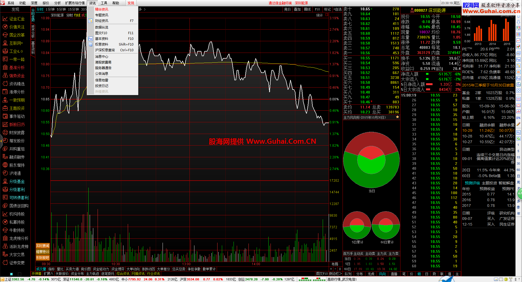This screenshot has width=522, height=282.
Task: Choose 基本资料 from the 资讯 menu
Action: point(113,39)
